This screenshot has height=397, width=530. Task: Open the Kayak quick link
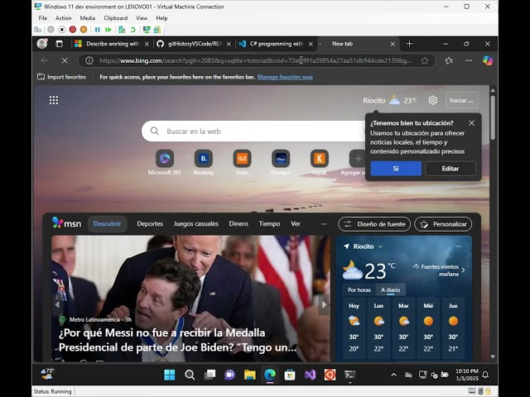pos(320,159)
